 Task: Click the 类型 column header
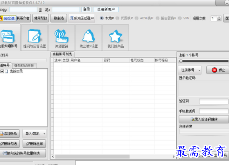point(66,60)
